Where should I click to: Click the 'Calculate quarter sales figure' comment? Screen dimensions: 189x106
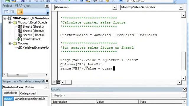click(93, 22)
